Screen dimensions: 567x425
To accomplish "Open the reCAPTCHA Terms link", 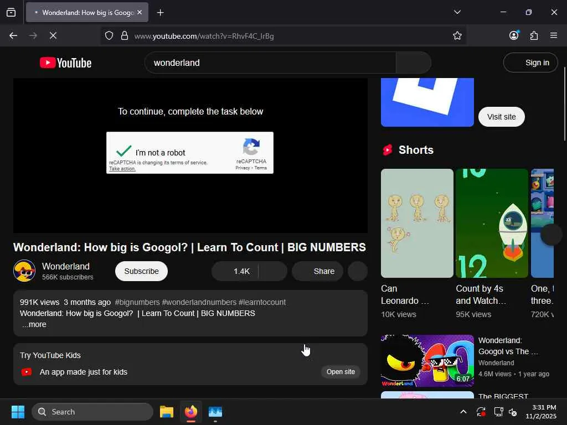I will pyautogui.click(x=260, y=168).
